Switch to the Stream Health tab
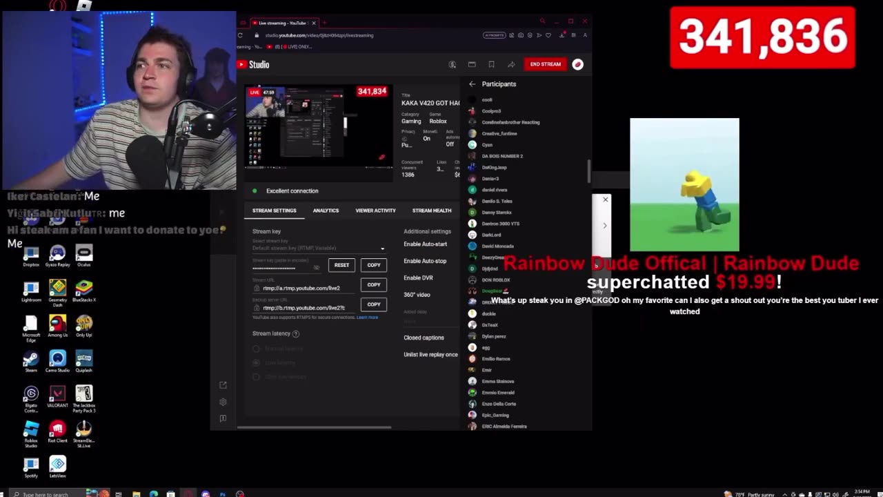The image size is (883, 497). (x=432, y=211)
